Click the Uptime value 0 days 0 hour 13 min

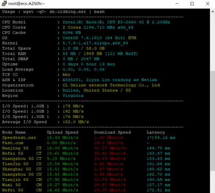click(89, 64)
